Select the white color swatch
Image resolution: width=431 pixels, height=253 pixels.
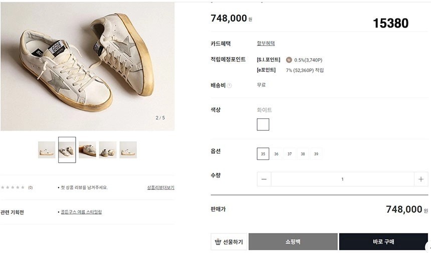(263, 124)
